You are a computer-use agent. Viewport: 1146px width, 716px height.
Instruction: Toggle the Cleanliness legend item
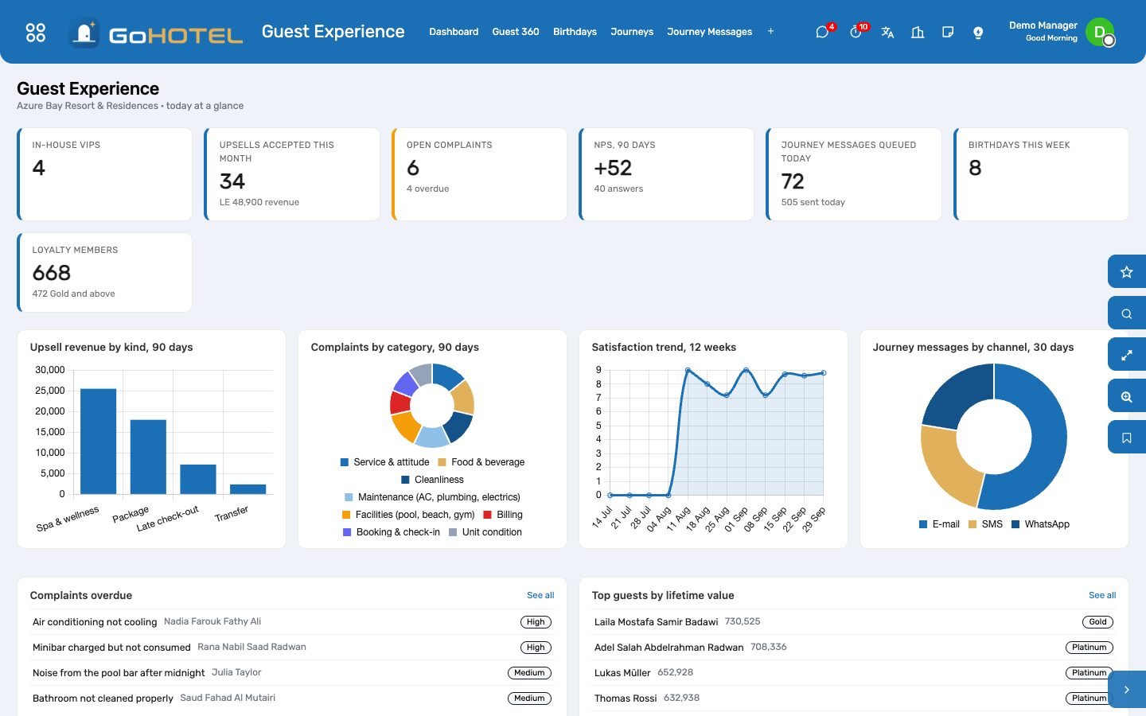click(x=432, y=480)
